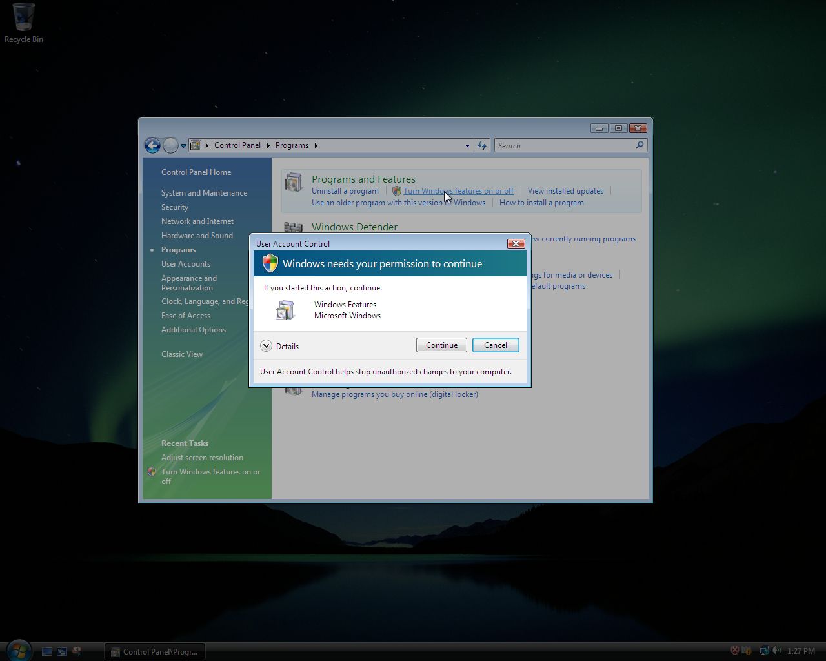Viewport: 826px width, 661px height.
Task: Open Additional Options in sidebar
Action: coord(194,330)
